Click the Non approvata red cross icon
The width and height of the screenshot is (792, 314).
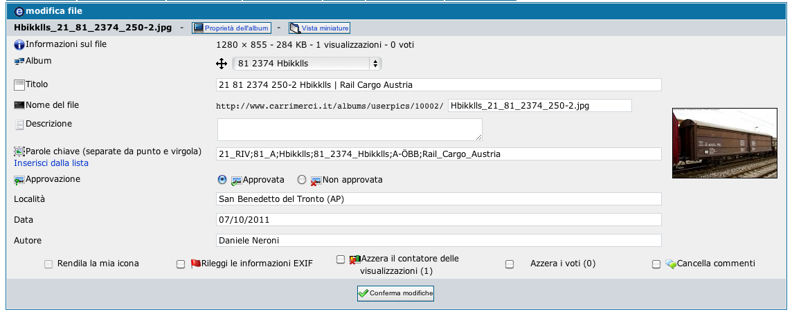[x=316, y=180]
